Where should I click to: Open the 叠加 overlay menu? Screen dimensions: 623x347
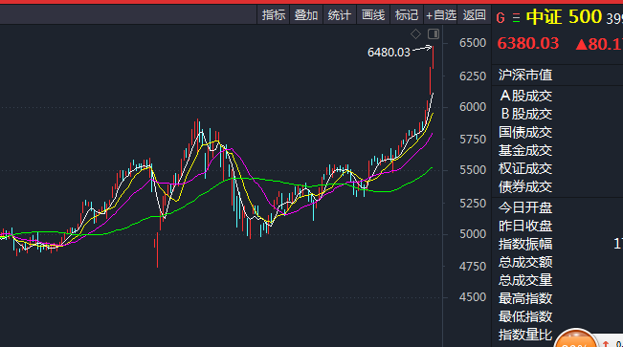click(306, 15)
